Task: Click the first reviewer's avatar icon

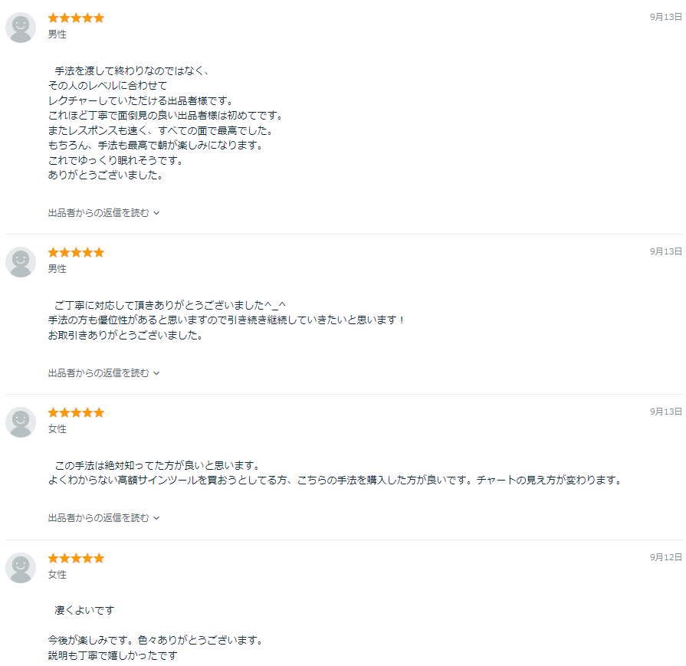Action: click(x=21, y=28)
